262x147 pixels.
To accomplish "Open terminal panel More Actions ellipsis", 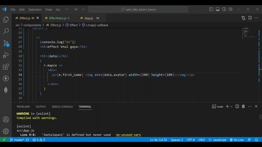I will pyautogui.click(x=250, y=106).
